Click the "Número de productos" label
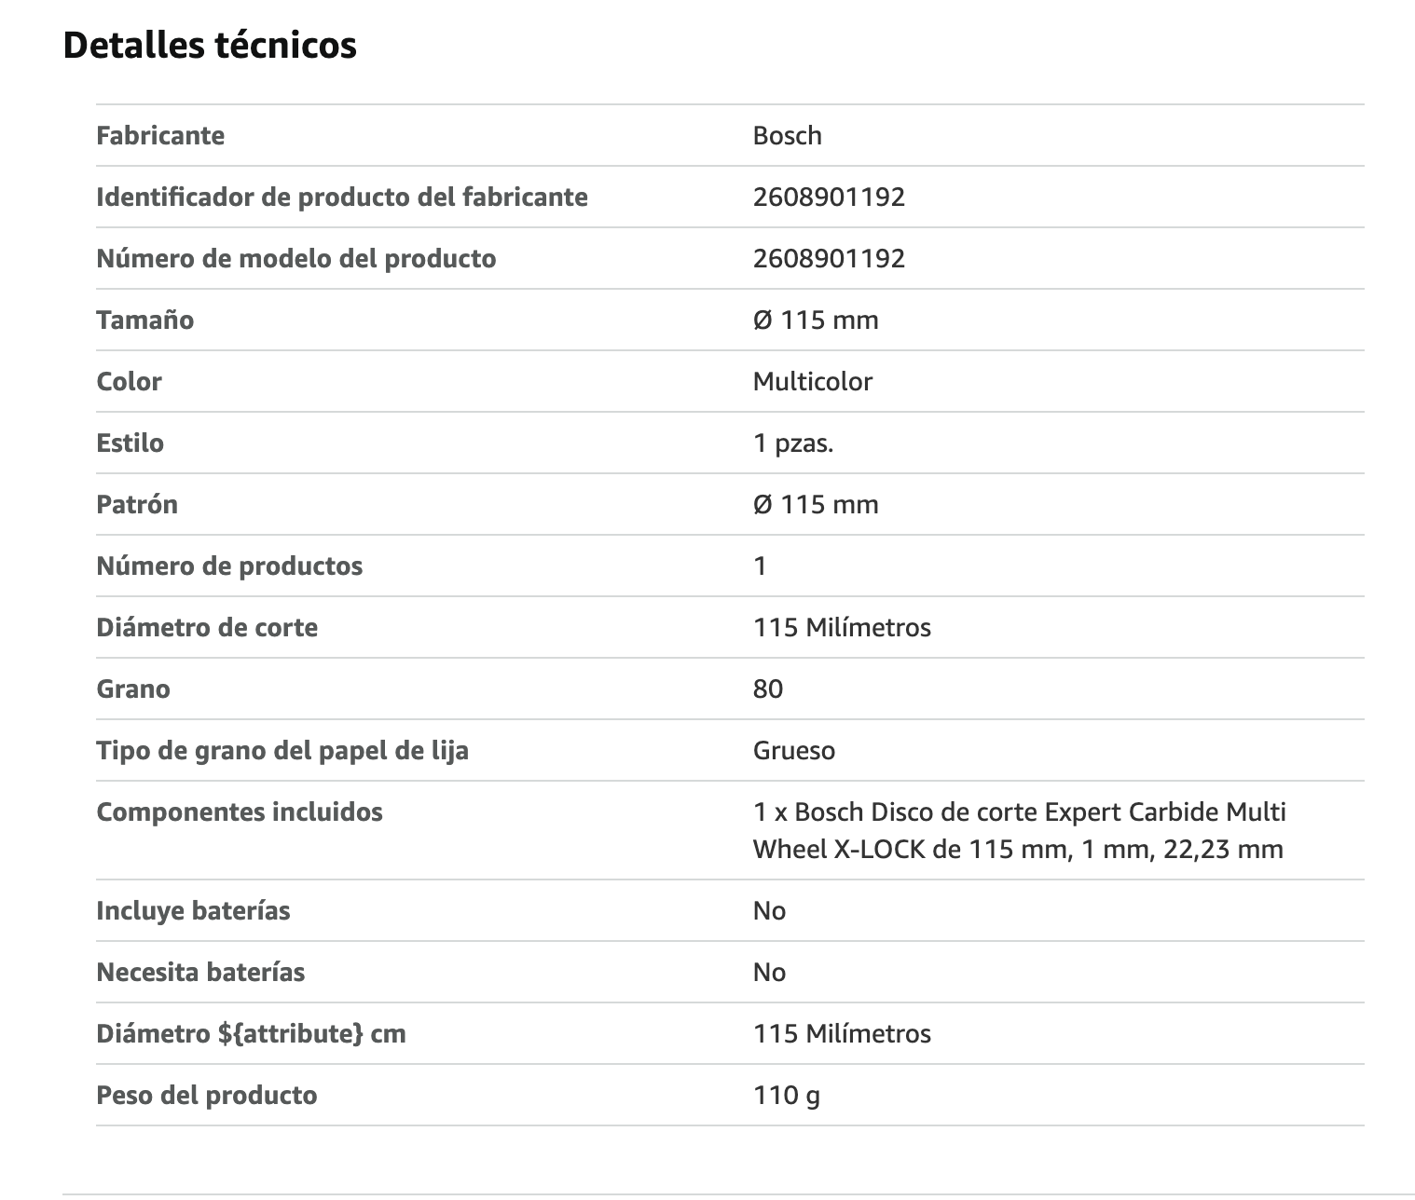Viewport: 1415px width, 1200px height. [x=229, y=566]
